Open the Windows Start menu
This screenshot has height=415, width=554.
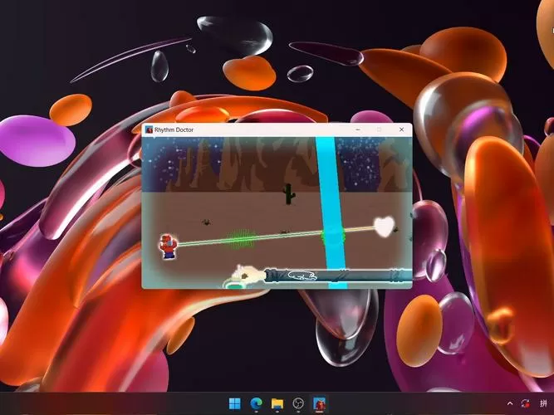(234, 403)
